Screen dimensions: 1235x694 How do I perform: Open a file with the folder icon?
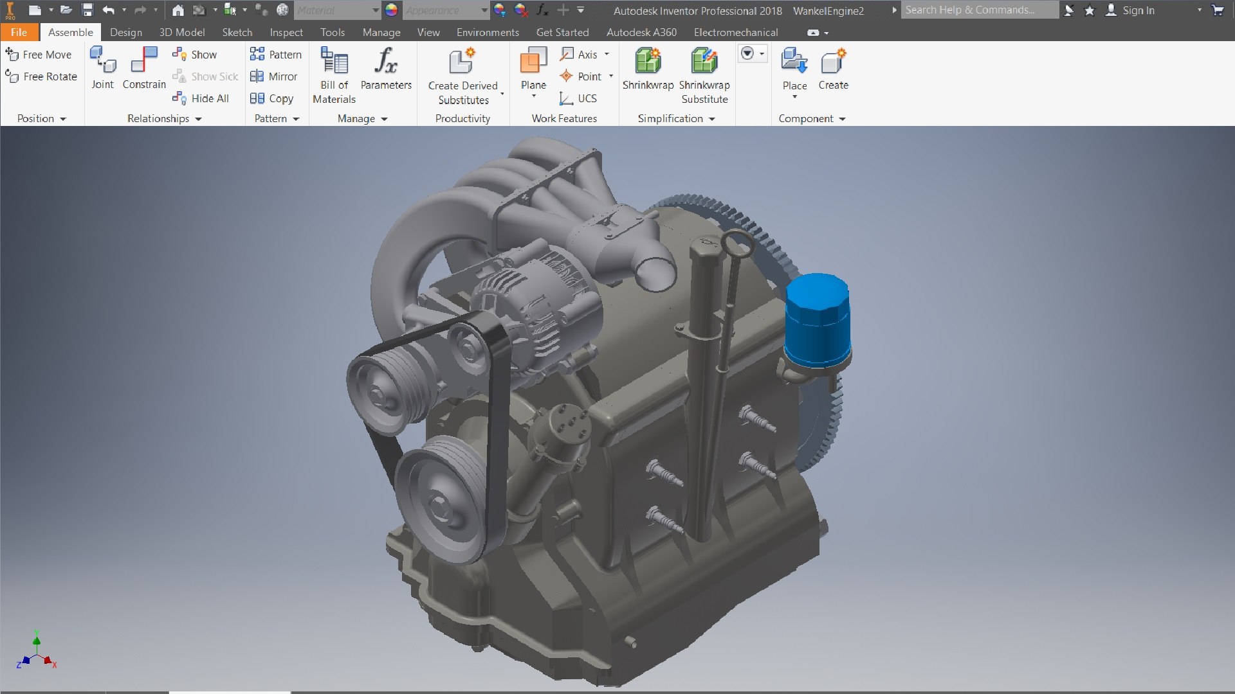pyautogui.click(x=66, y=10)
